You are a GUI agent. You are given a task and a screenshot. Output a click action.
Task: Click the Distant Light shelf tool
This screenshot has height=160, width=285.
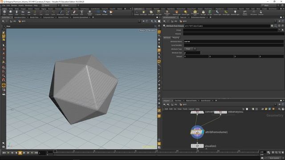coord(185,13)
